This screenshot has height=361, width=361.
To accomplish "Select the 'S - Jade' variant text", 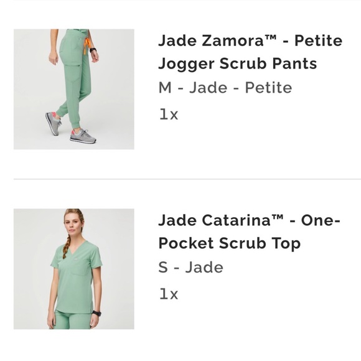I will pyautogui.click(x=191, y=267).
